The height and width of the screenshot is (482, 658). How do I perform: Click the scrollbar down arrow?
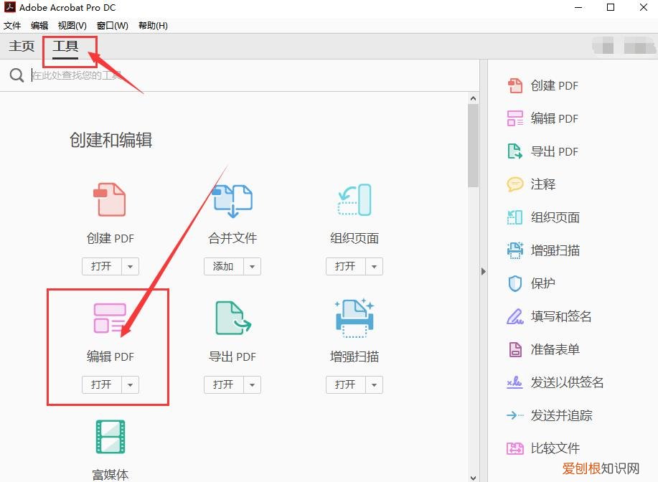point(473,478)
